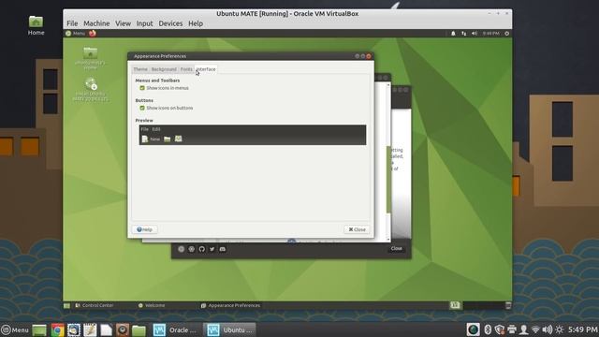Click the Help button in Appearance Preferences

[144, 229]
